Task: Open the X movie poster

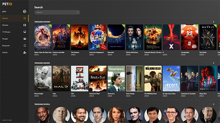Action: 171,37
